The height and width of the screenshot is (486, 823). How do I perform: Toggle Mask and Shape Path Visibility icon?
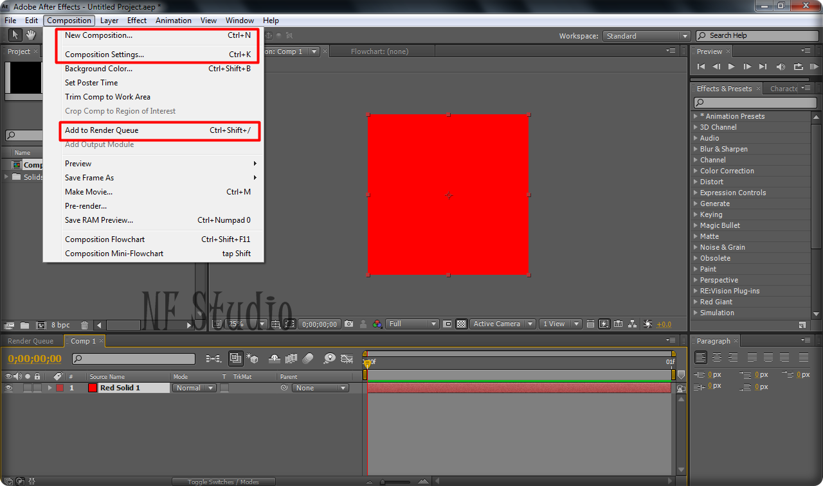pos(290,324)
